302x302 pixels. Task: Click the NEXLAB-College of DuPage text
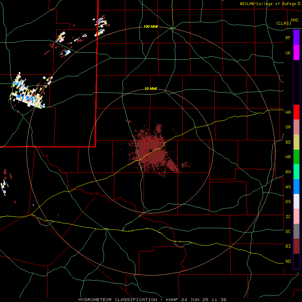click(x=268, y=4)
